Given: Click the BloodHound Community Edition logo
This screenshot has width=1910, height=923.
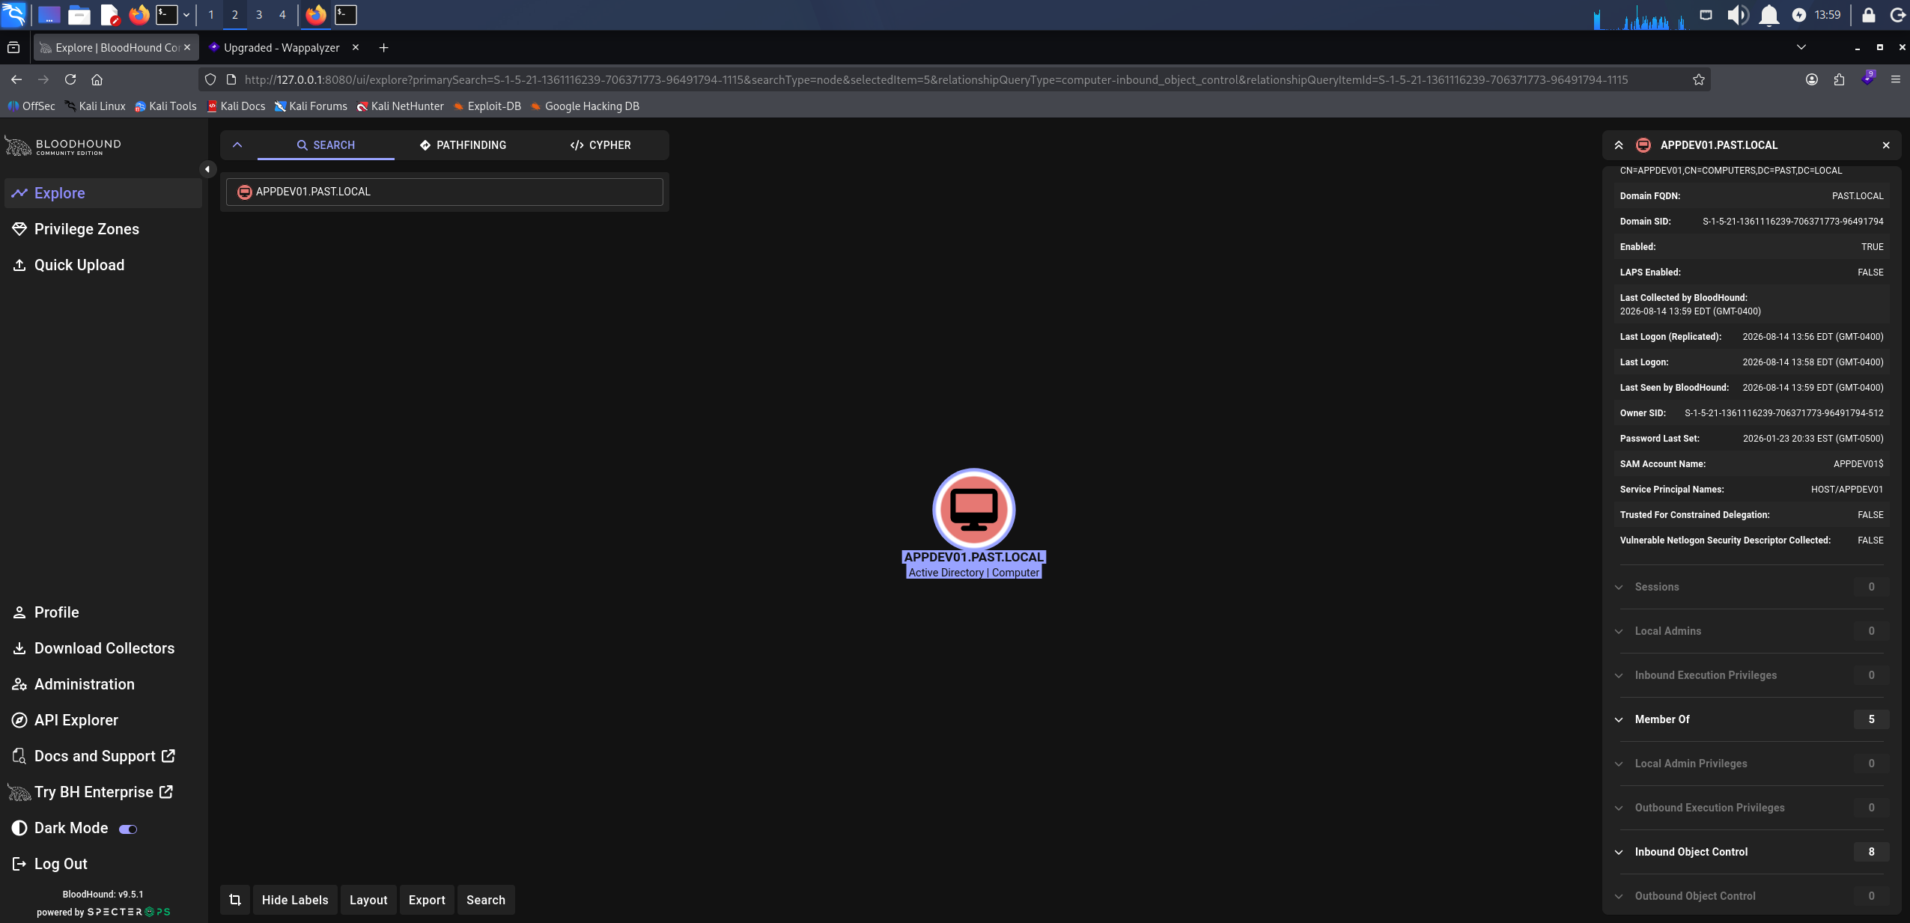Looking at the screenshot, I should tap(63, 146).
